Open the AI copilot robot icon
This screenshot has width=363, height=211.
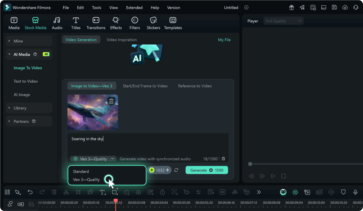(x=283, y=192)
